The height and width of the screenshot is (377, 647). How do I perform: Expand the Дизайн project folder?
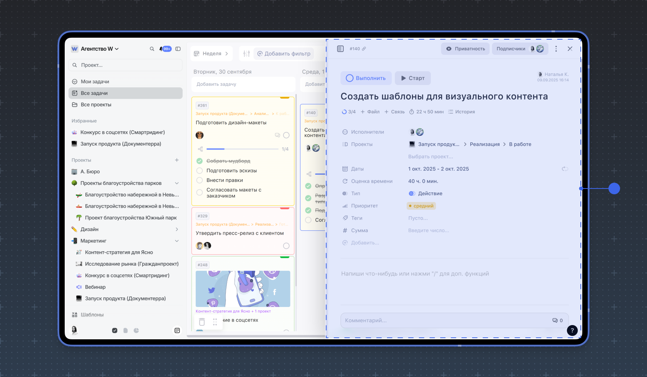177,229
